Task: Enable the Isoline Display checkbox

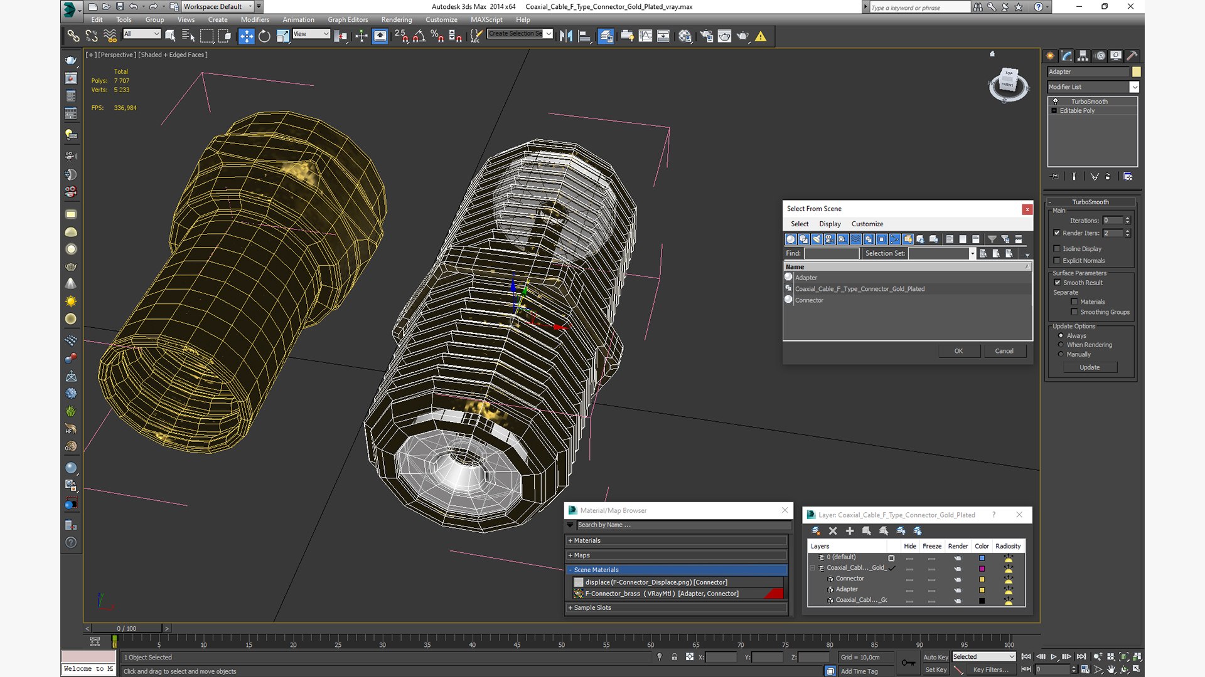Action: (x=1057, y=249)
